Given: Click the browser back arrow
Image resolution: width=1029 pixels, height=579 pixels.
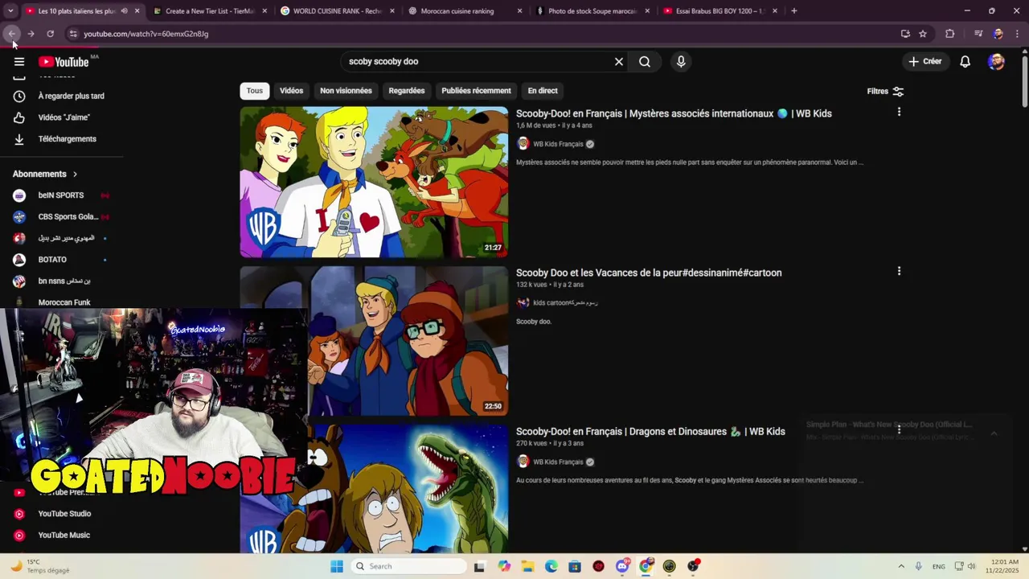Looking at the screenshot, I should (x=11, y=34).
